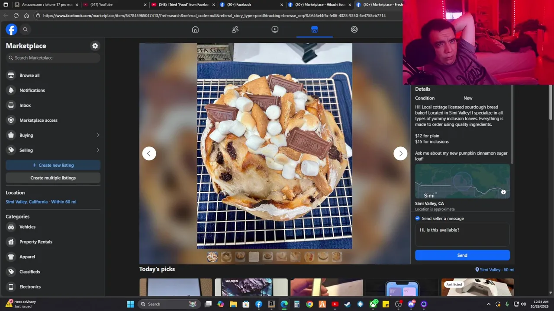Go to the Home feed icon
This screenshot has width=554, height=311.
[195, 29]
